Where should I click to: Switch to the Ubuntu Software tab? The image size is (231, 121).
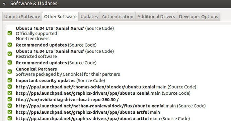pos(22,17)
